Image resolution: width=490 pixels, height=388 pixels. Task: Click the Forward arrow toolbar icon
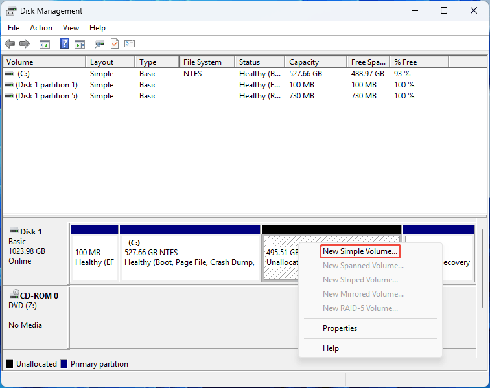25,44
